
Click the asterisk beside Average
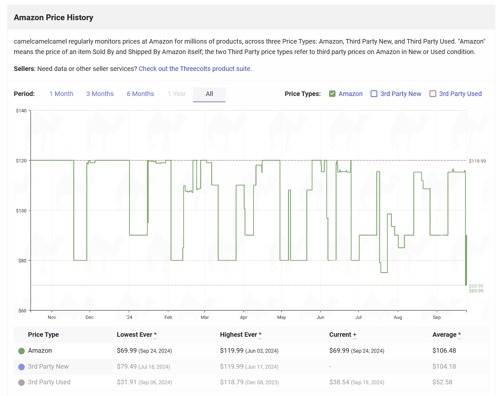tap(459, 335)
